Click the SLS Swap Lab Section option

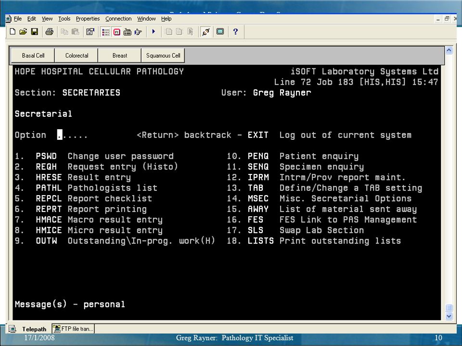(295, 230)
